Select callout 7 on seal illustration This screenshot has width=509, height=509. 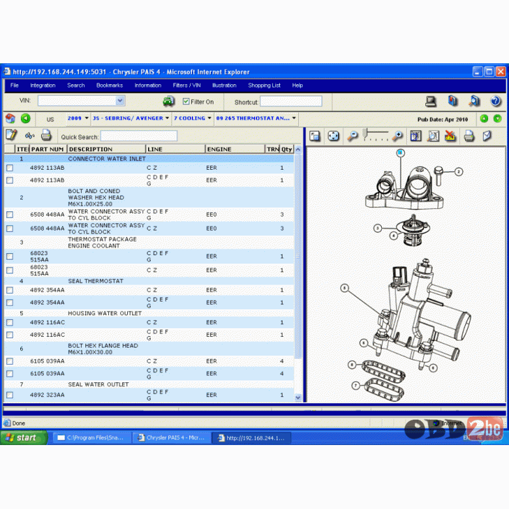(356, 385)
